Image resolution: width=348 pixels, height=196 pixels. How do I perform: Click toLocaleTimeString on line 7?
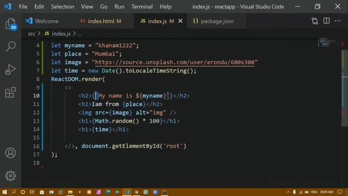(x=156, y=71)
